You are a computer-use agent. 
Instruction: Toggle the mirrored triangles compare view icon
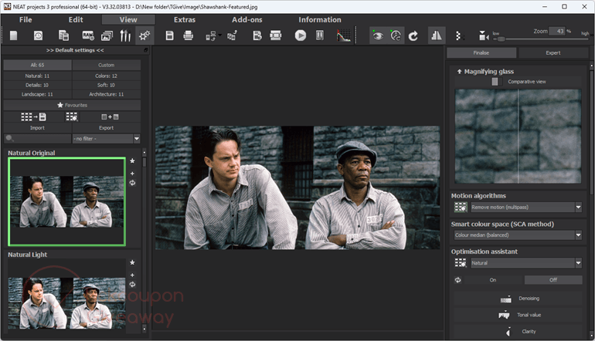(437, 35)
